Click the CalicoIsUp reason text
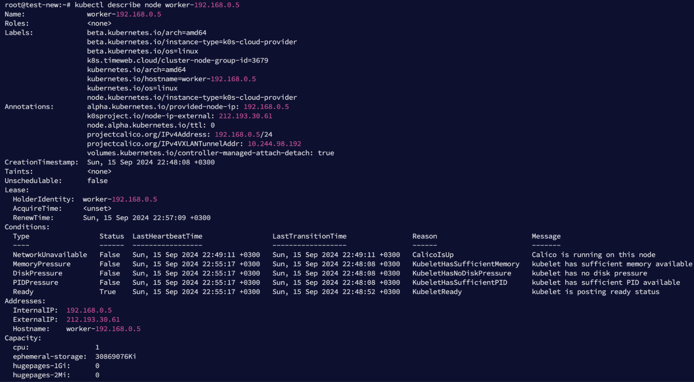Viewport: 694px width, 382px height. 433,255
